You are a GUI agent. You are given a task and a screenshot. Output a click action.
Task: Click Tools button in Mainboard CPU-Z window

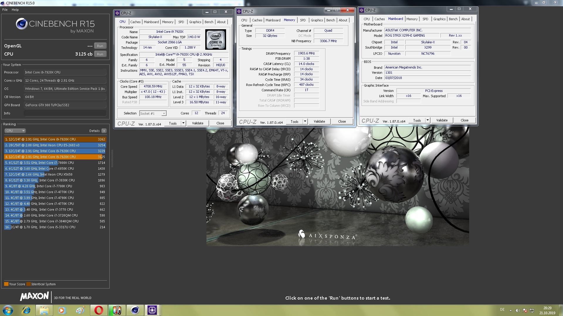(x=417, y=120)
